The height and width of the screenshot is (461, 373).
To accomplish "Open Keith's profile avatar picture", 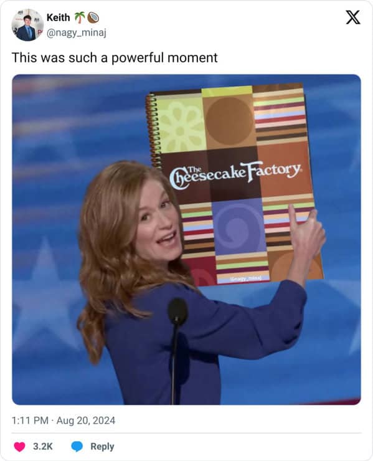I will point(27,25).
